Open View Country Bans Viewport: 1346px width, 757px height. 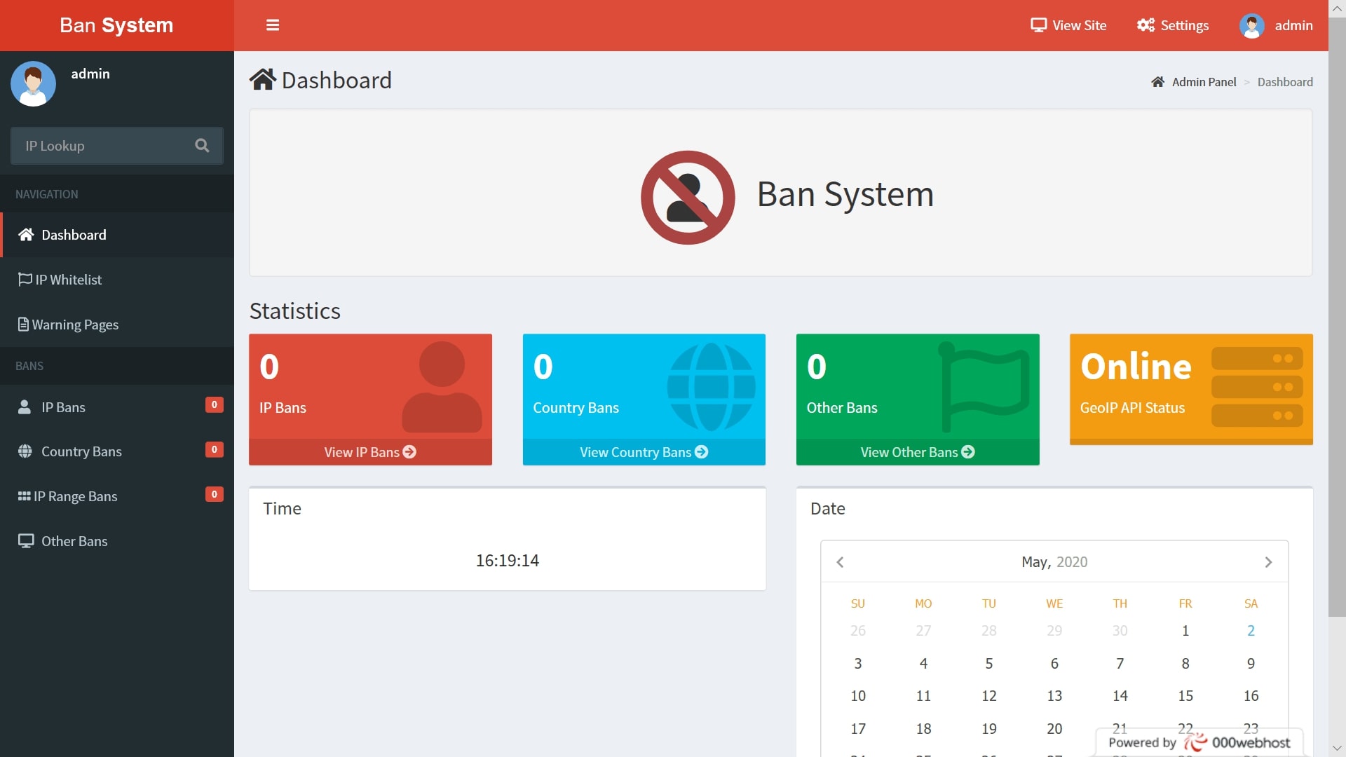click(x=644, y=452)
